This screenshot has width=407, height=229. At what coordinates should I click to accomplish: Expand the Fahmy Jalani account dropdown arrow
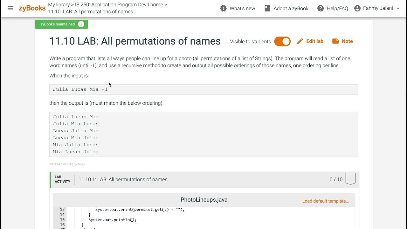398,9
